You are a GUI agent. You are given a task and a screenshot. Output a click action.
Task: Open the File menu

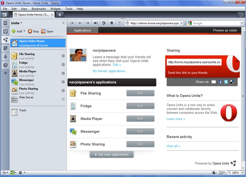click(x=5, y=9)
